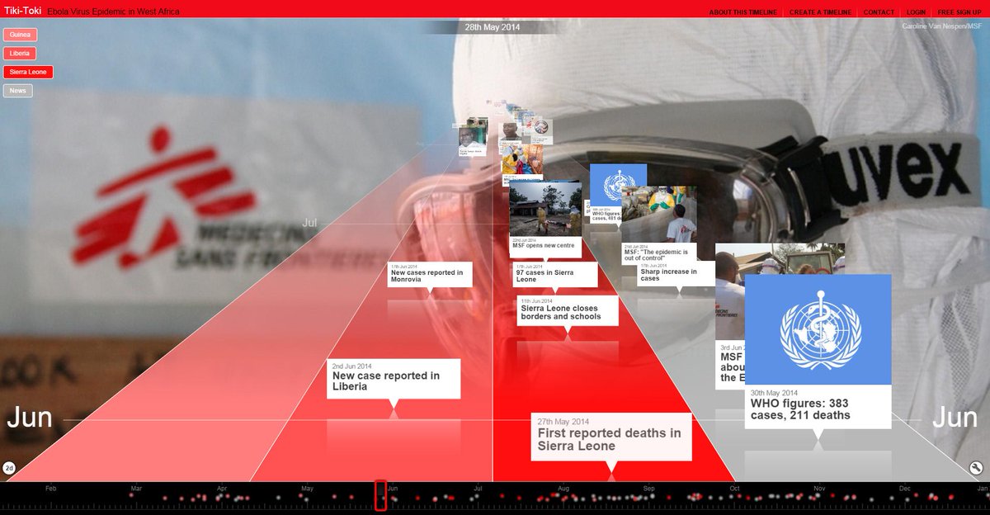This screenshot has height=515, width=990.
Task: Click the Caroline Van Nespen/MSF photo credit
Action: 944,26
